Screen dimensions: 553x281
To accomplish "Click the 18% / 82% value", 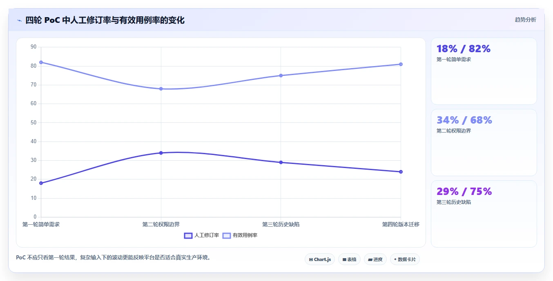I will tap(464, 49).
